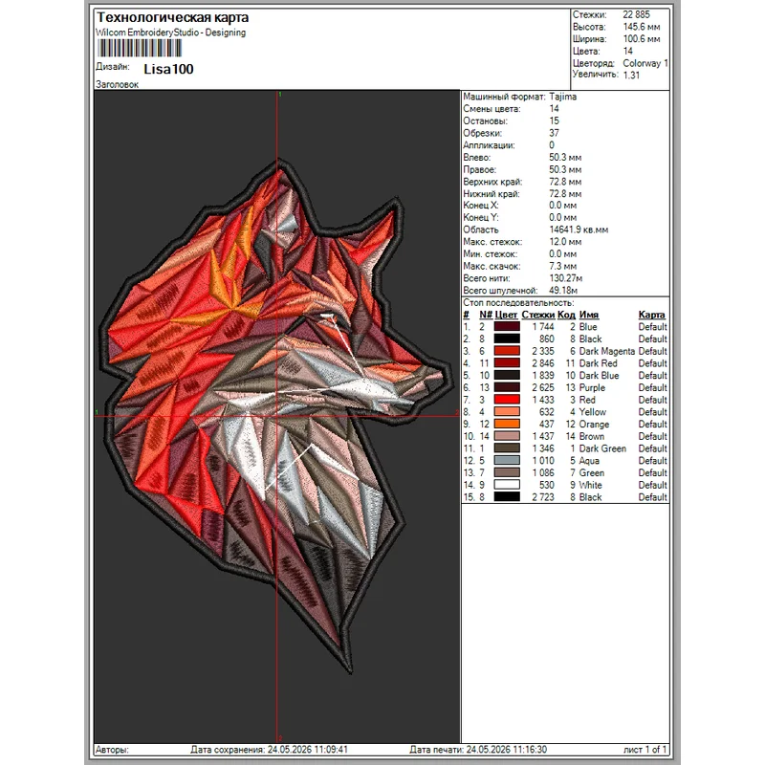The height and width of the screenshot is (765, 765).
Task: Click the 'Dark Green' thread name
Action: click(x=602, y=448)
